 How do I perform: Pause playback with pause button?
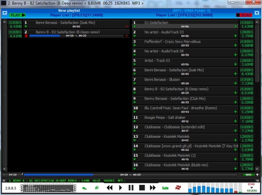point(131,188)
